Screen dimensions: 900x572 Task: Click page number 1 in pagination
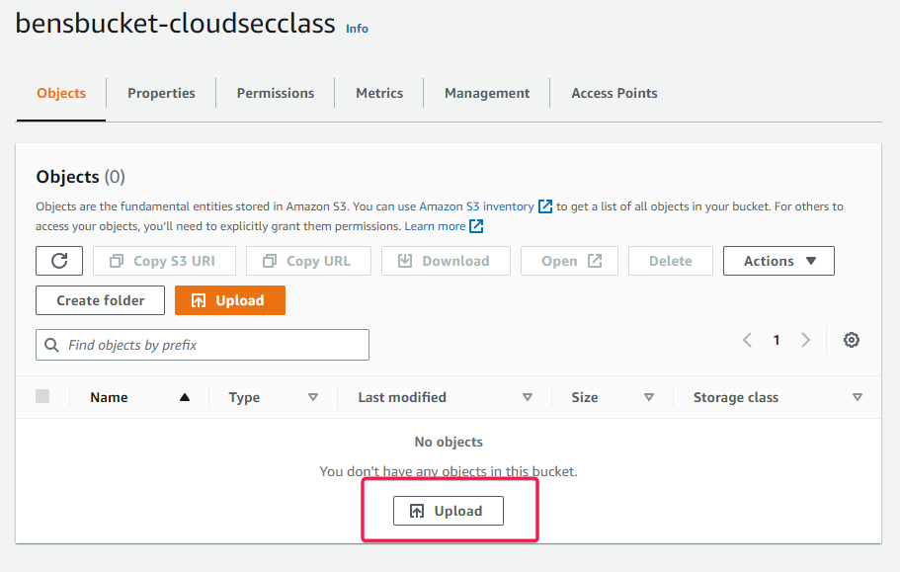[x=777, y=340]
